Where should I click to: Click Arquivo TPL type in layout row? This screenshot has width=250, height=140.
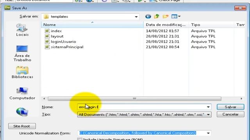pos(203,36)
